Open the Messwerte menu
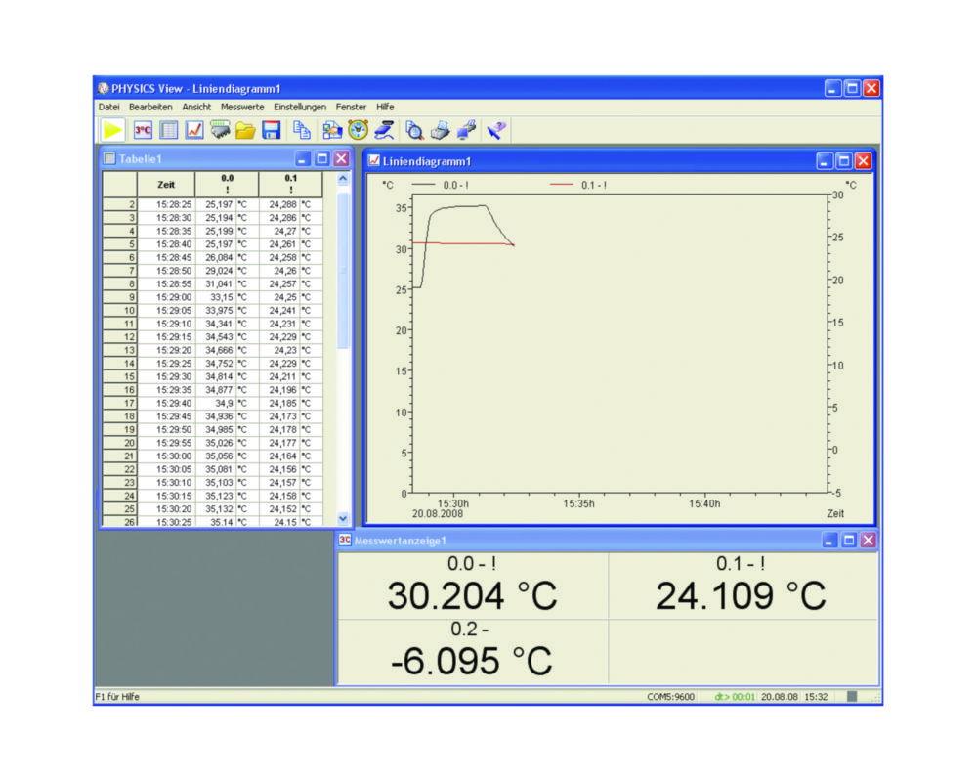Viewport: 977px width, 782px height. pos(240,107)
